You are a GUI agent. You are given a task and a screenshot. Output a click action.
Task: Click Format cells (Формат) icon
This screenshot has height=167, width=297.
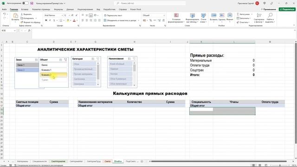point(230,17)
